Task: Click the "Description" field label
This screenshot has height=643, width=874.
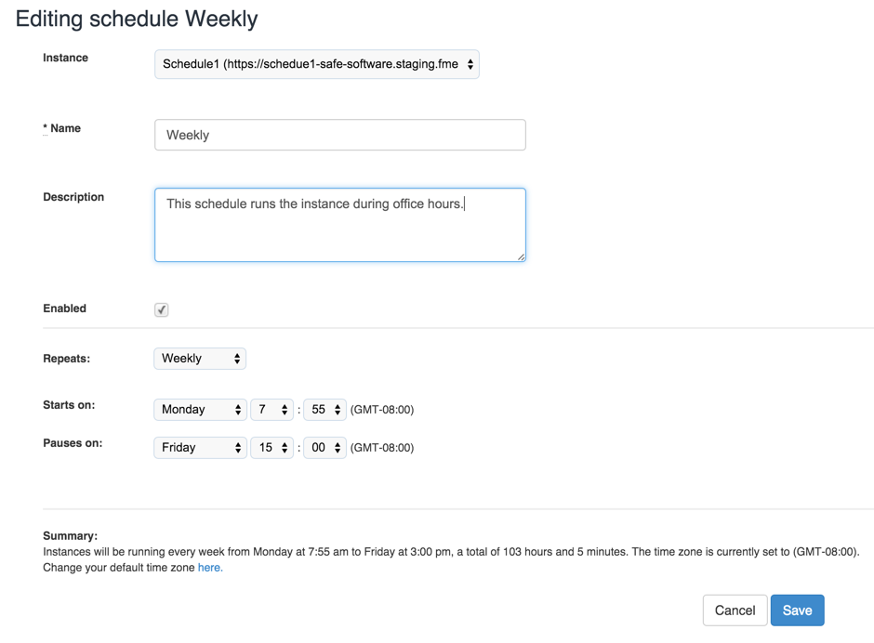Action: [x=73, y=197]
